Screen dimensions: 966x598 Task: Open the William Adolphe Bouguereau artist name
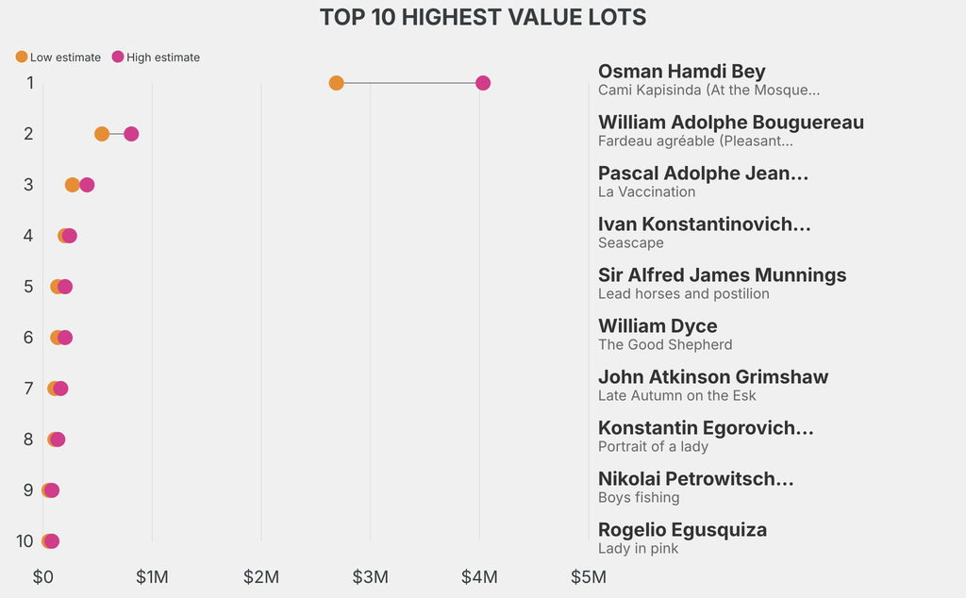730,123
